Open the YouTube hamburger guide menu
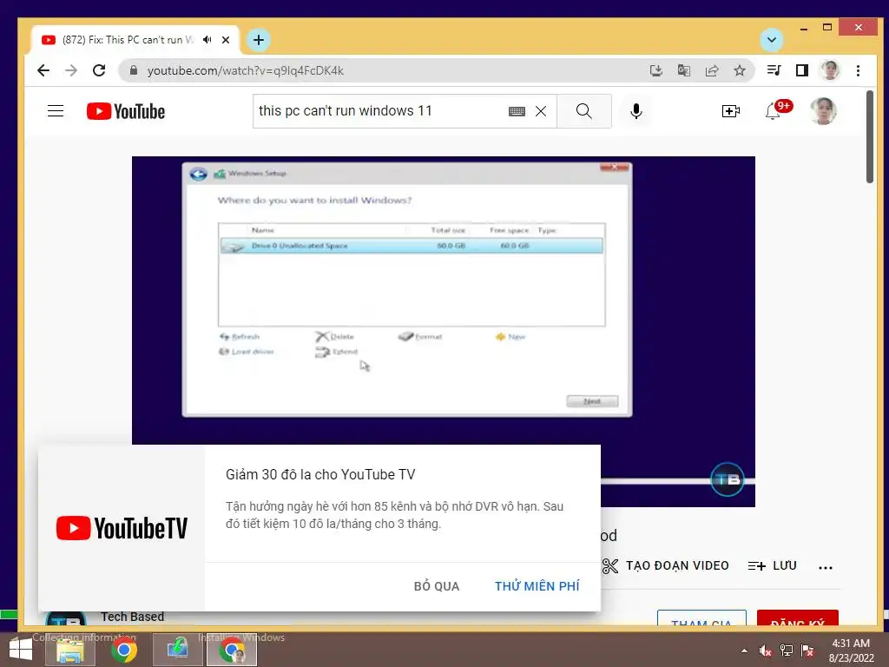The image size is (889, 667). [x=56, y=111]
